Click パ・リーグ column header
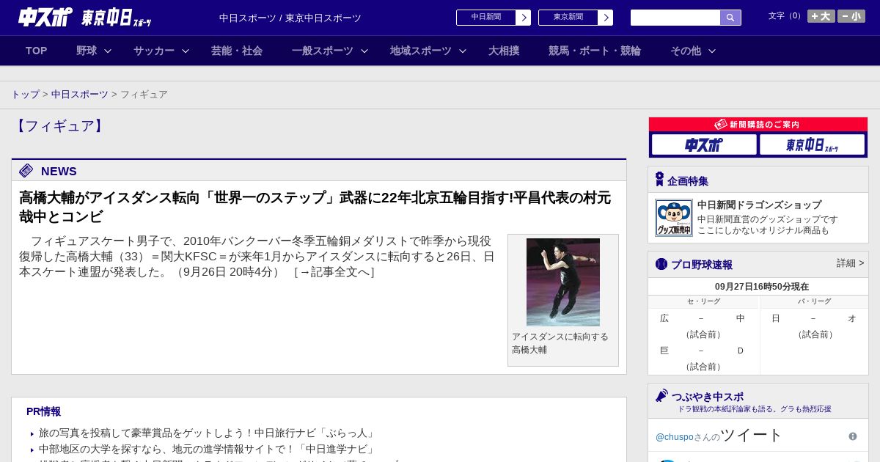880x462 pixels. pyautogui.click(x=815, y=301)
